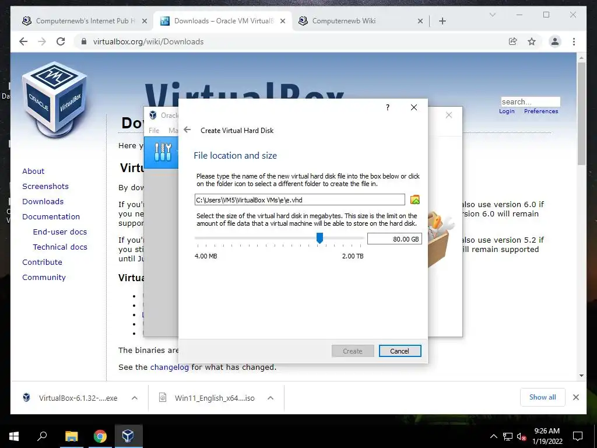This screenshot has height=448, width=597.
Task: Open the notification center icon
Action: point(578,436)
